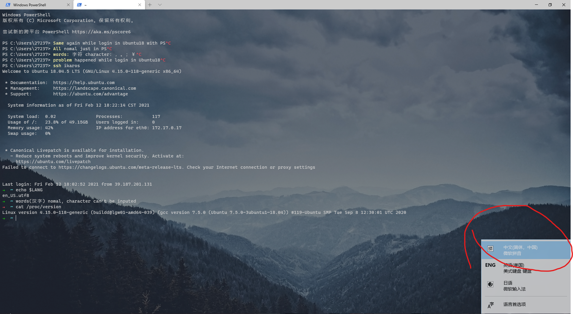Select English US keyboard input
Viewport: 573px width, 314px height.
click(526, 268)
